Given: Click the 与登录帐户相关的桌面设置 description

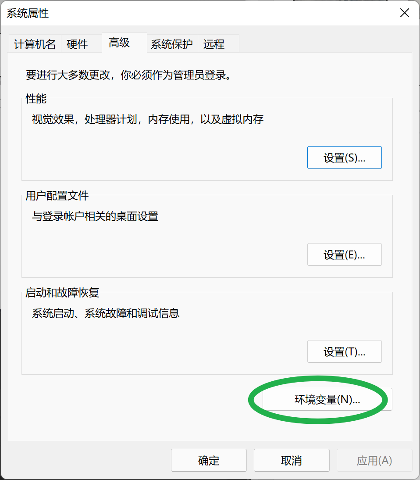Looking at the screenshot, I should click(95, 216).
